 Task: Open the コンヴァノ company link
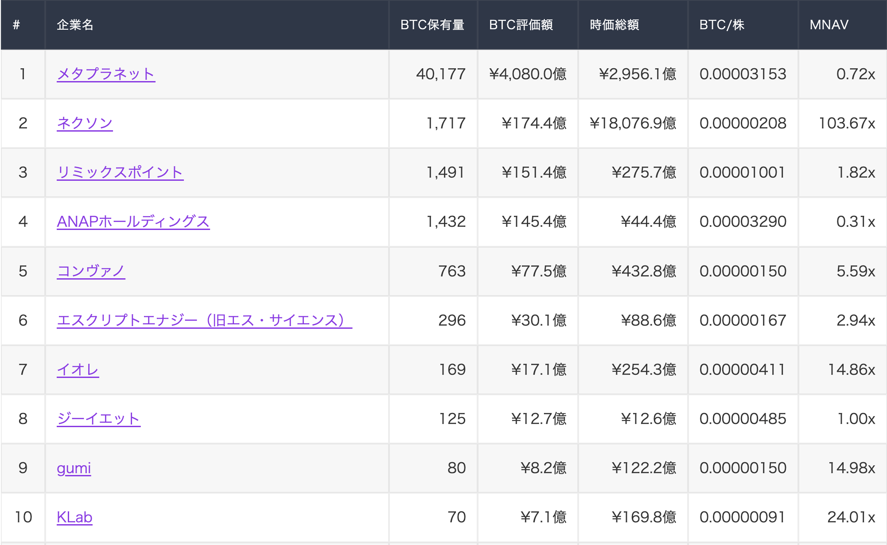pyautogui.click(x=91, y=271)
